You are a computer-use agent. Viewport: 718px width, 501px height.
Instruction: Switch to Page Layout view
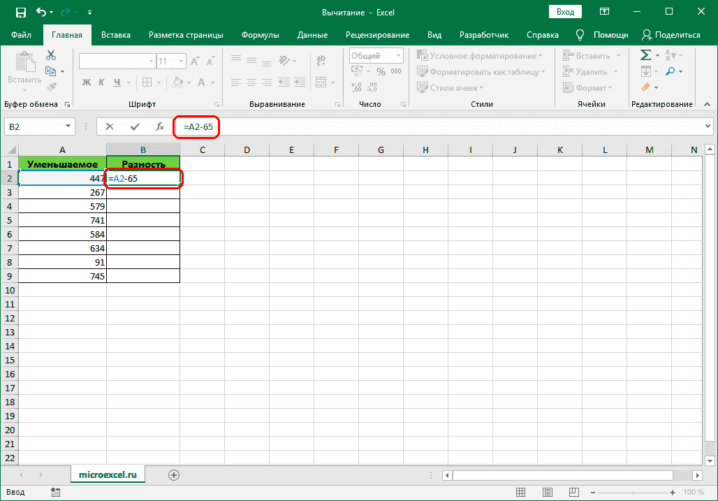pyautogui.click(x=548, y=493)
